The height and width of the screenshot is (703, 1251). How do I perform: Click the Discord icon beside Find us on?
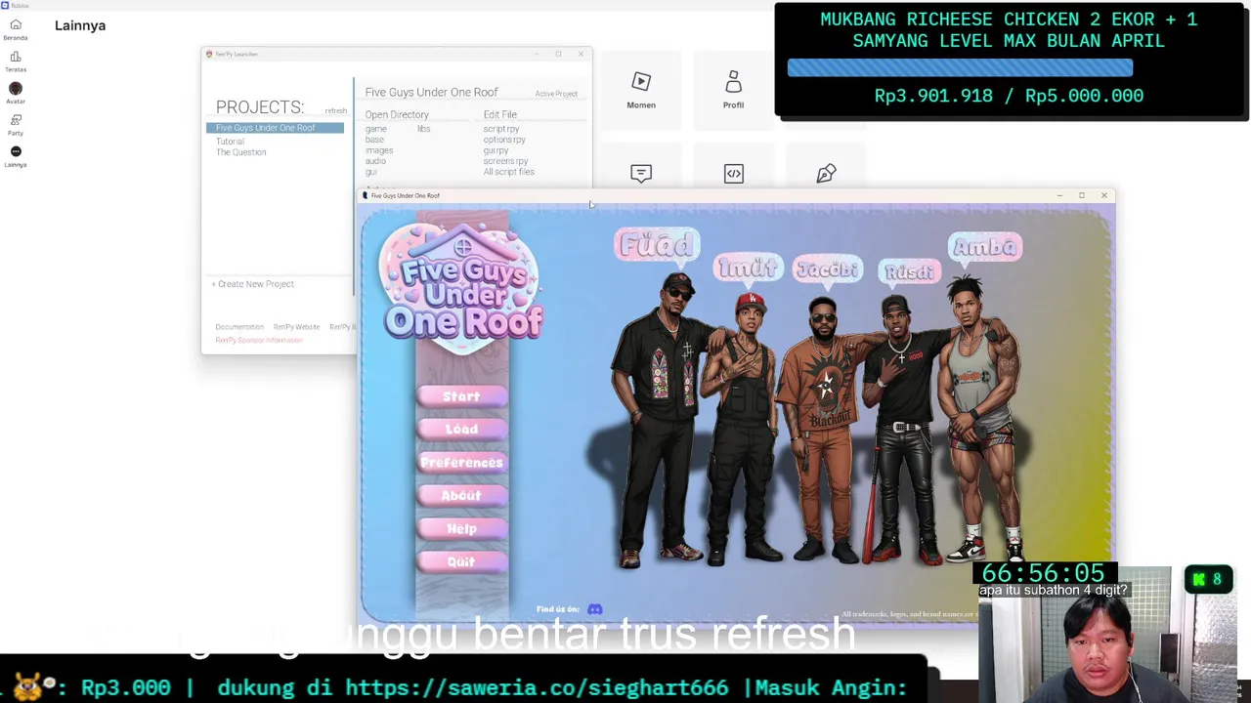[594, 609]
